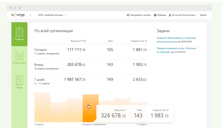Click the Сегодня row label

(40, 50)
